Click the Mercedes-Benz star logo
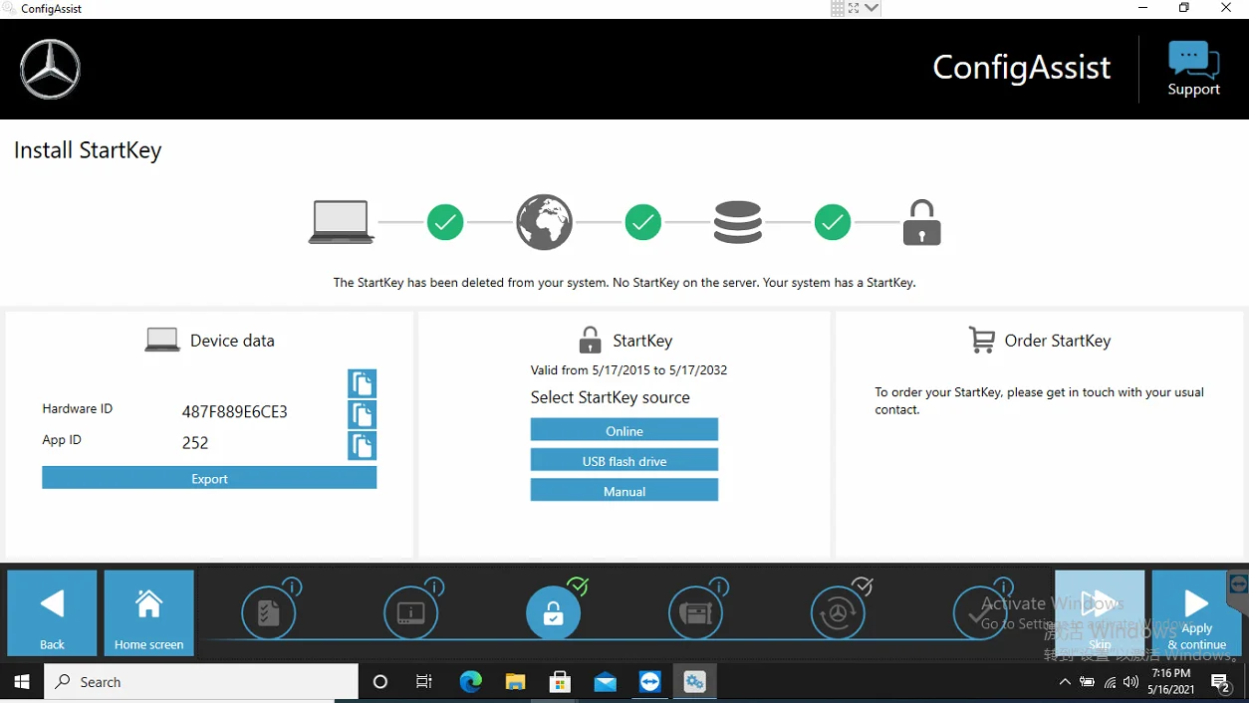The height and width of the screenshot is (703, 1249). point(50,69)
